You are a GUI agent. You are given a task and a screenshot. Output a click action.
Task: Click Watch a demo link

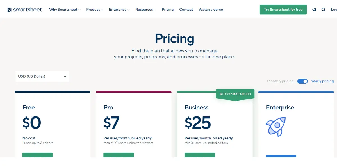[x=211, y=10]
